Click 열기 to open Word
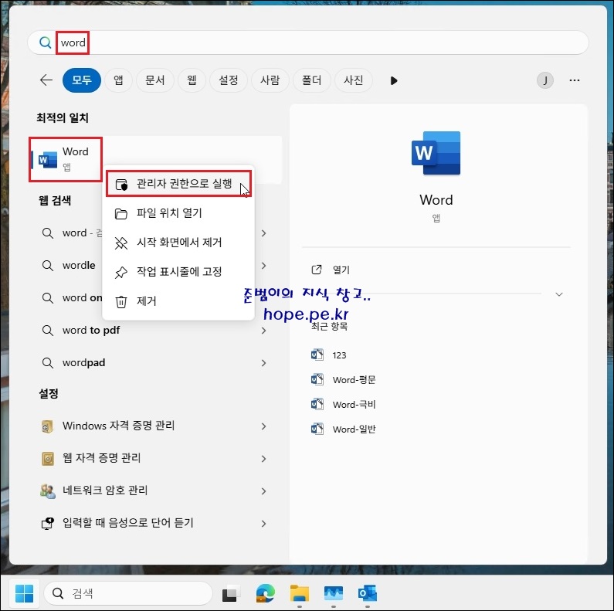Image resolution: width=614 pixels, height=611 pixels. (x=341, y=270)
